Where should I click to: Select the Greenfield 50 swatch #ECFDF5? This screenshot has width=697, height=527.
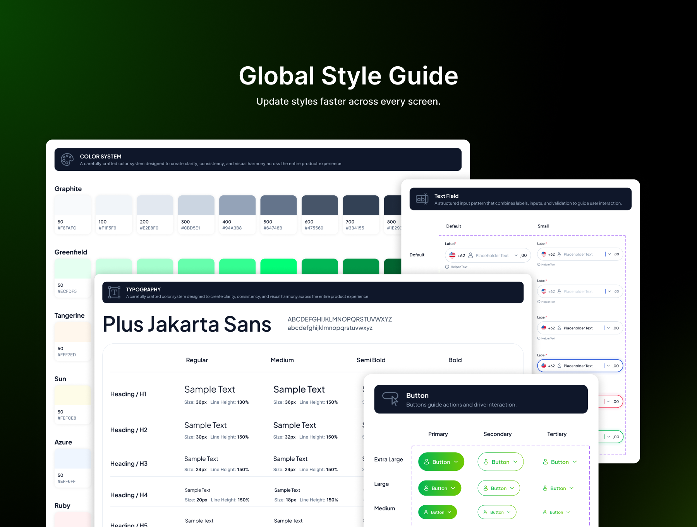(73, 278)
